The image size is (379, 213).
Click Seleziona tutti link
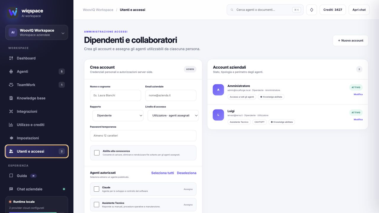point(163,173)
